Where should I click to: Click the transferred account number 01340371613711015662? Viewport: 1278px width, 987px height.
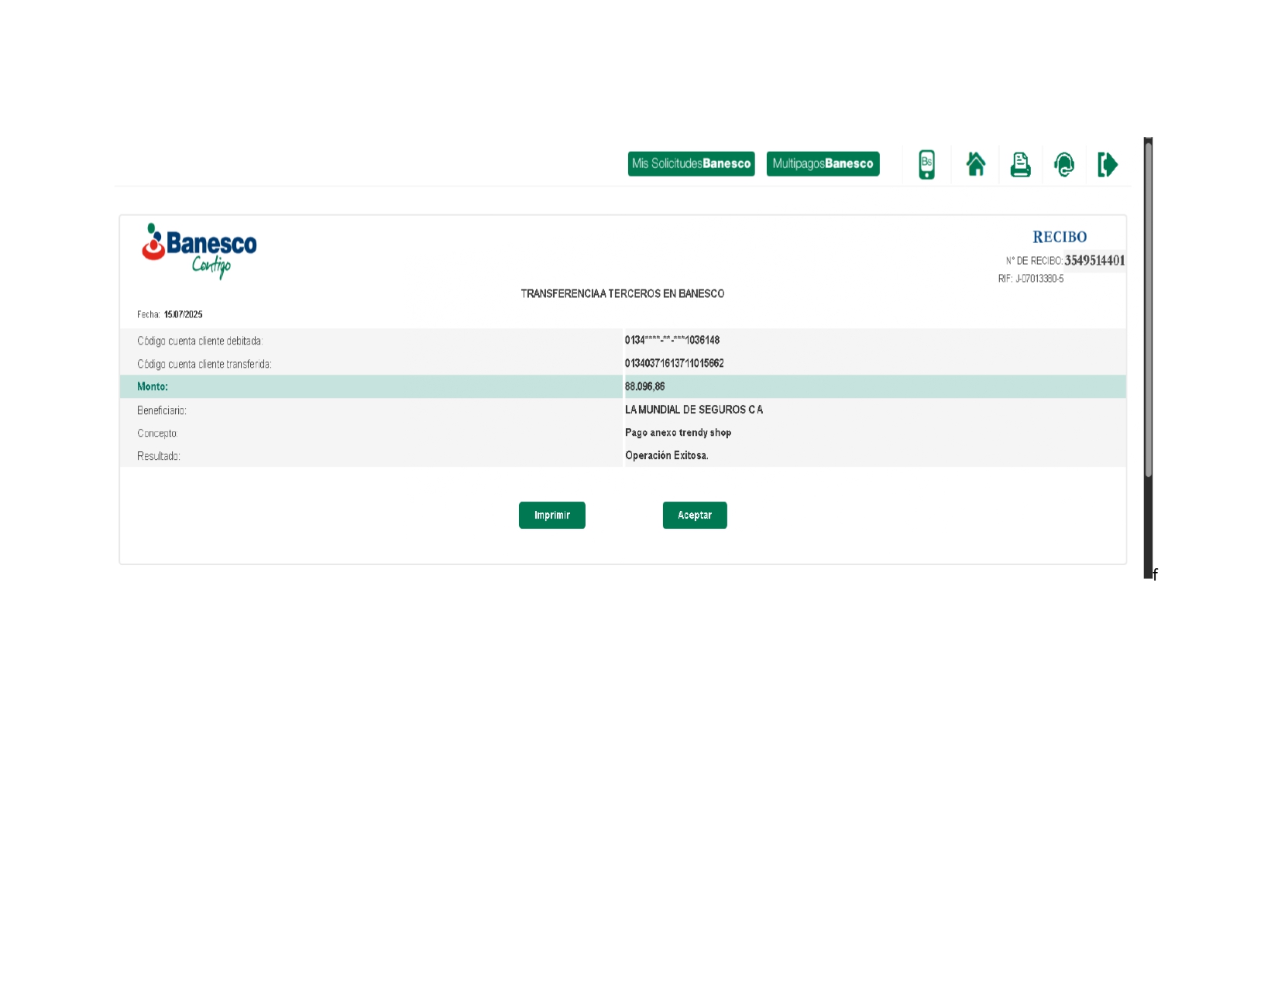pyautogui.click(x=674, y=364)
